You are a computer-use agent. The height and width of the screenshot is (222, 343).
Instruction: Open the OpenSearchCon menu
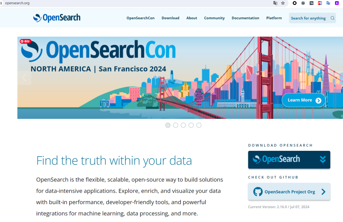pos(140,18)
